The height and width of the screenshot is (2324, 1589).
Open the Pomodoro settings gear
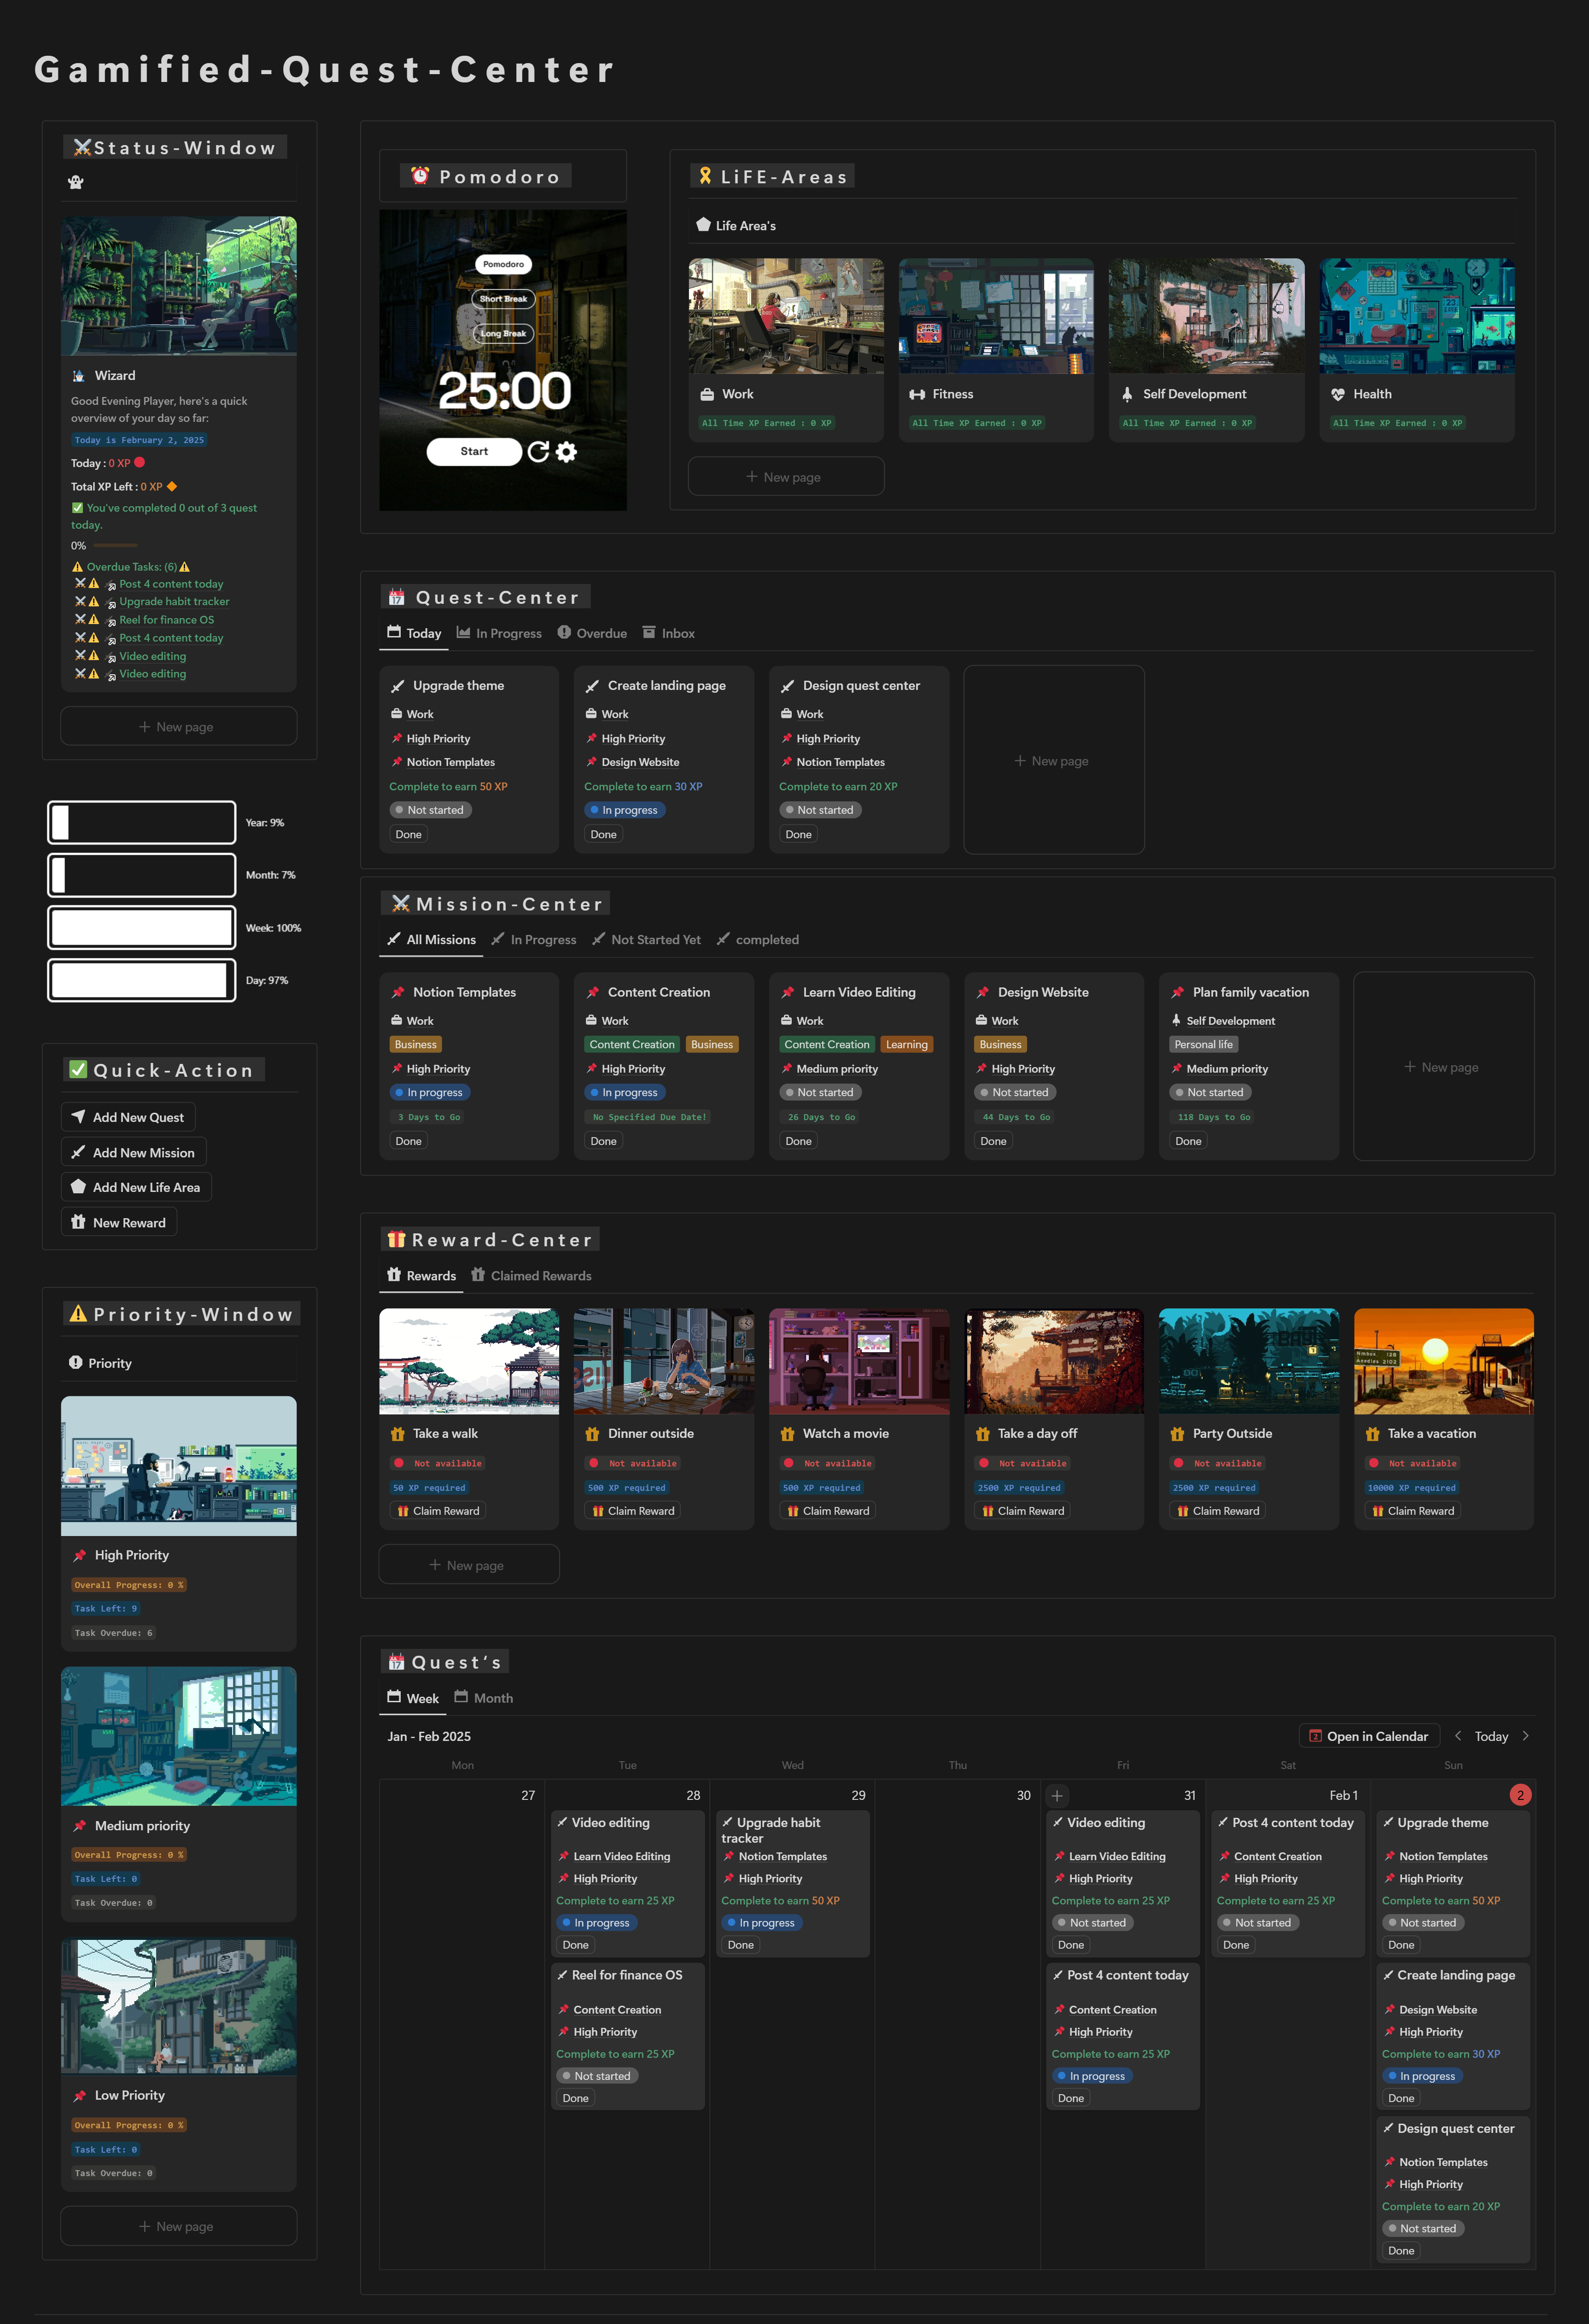point(566,452)
